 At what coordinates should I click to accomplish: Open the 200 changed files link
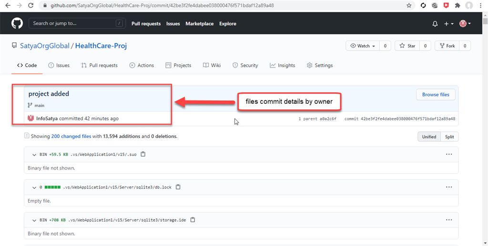point(71,136)
